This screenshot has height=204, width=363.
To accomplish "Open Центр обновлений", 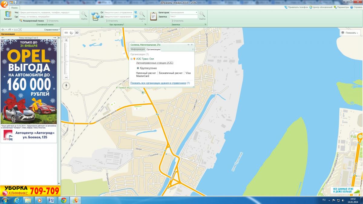I will click(x=321, y=7).
